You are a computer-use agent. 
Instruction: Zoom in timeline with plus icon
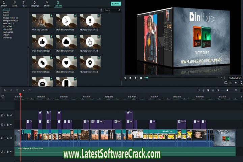click(x=236, y=90)
